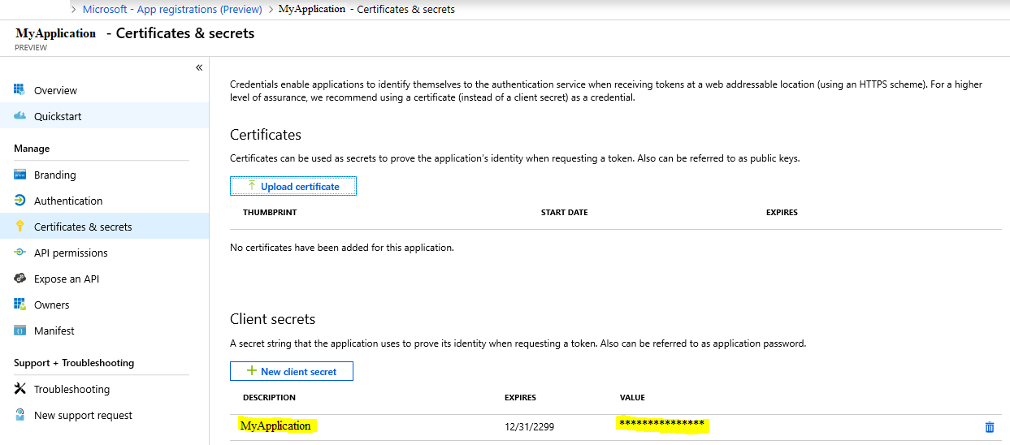Click the Certificates & secrets key icon
1010x445 pixels.
click(x=20, y=227)
